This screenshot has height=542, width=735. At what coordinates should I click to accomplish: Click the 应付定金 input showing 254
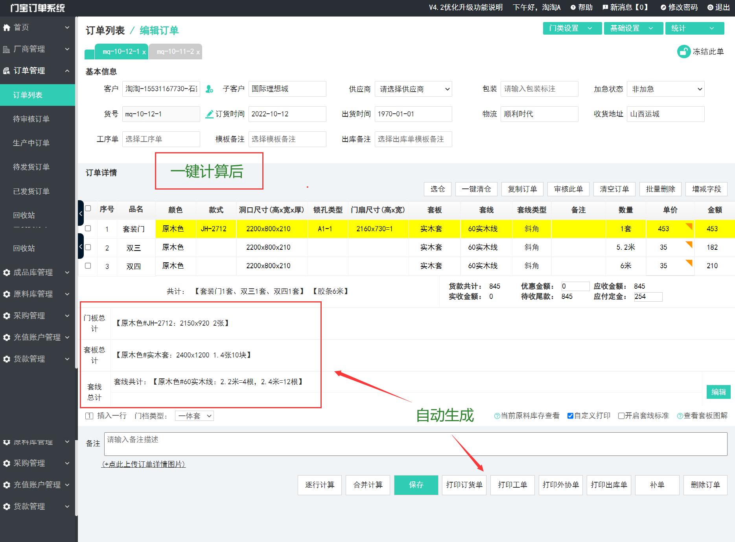(648, 297)
